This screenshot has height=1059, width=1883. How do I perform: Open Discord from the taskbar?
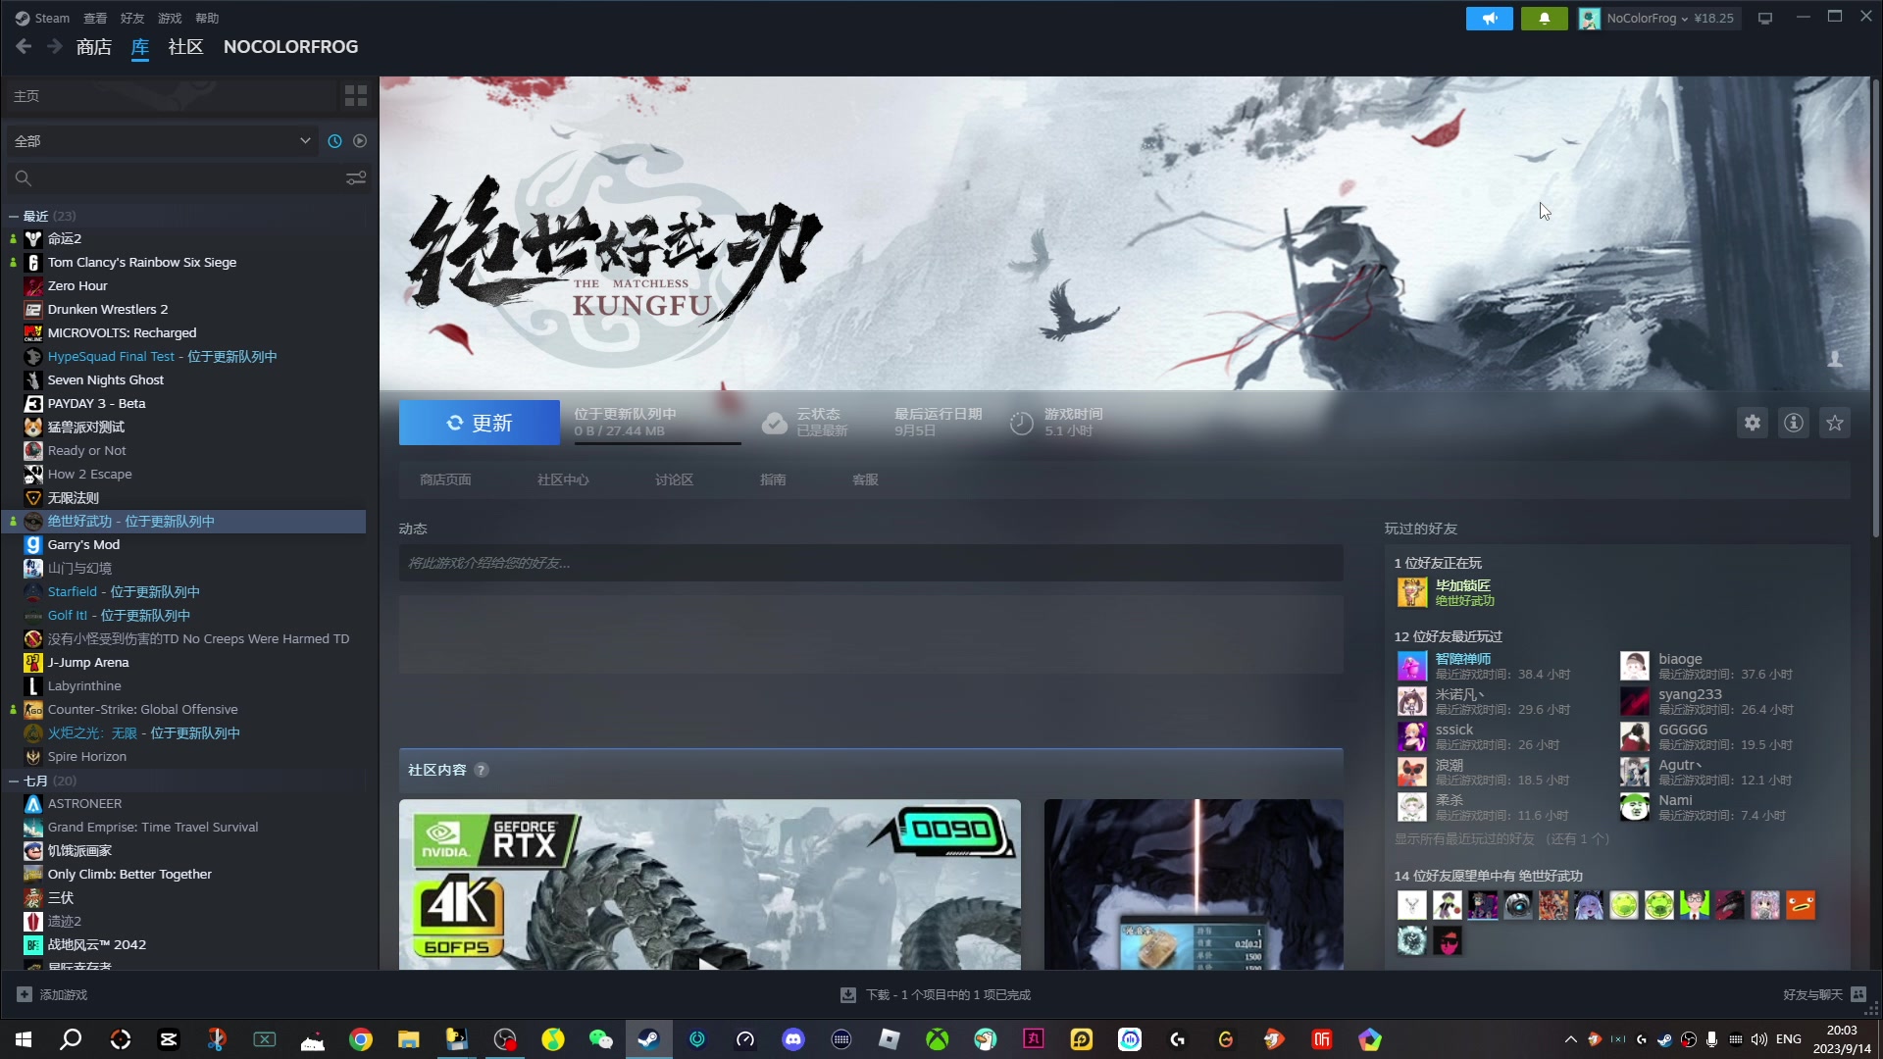click(x=793, y=1039)
